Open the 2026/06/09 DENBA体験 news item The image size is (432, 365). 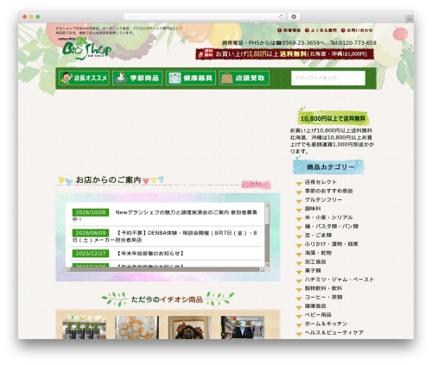point(165,236)
